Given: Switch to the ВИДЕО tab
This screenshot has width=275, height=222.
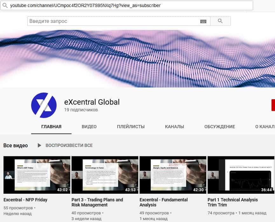Looking at the screenshot, I should (x=89, y=127).
